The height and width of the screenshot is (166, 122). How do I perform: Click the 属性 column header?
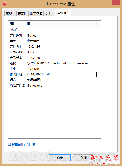(17, 24)
